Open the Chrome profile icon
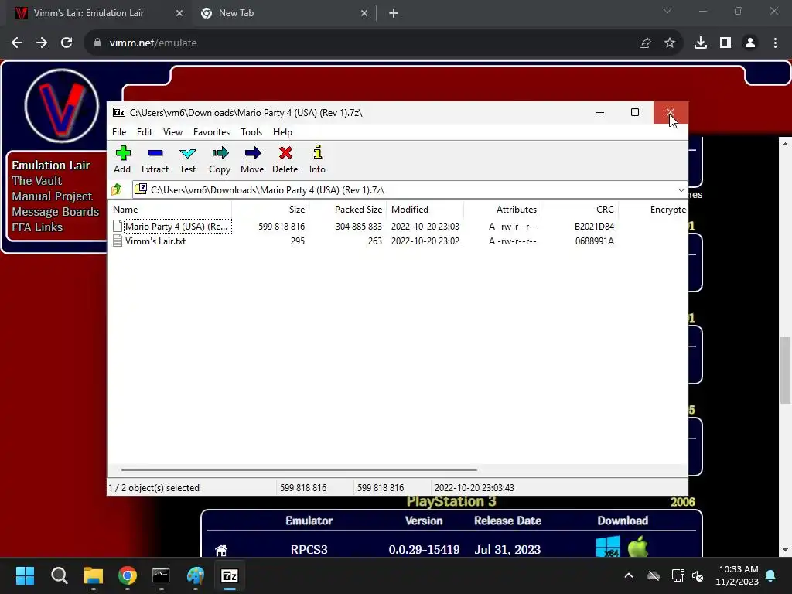792x594 pixels. click(750, 43)
